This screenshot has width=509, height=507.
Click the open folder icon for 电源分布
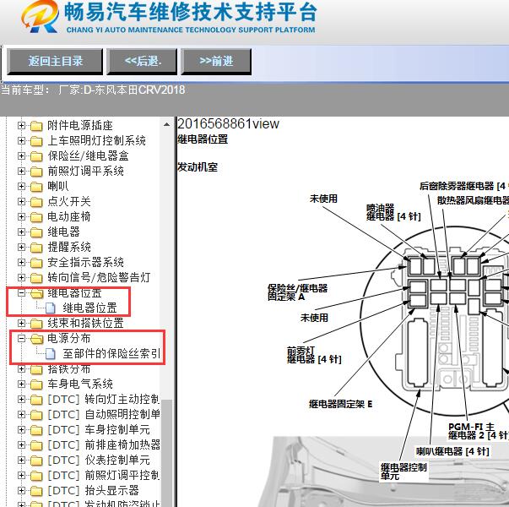[x=36, y=339]
